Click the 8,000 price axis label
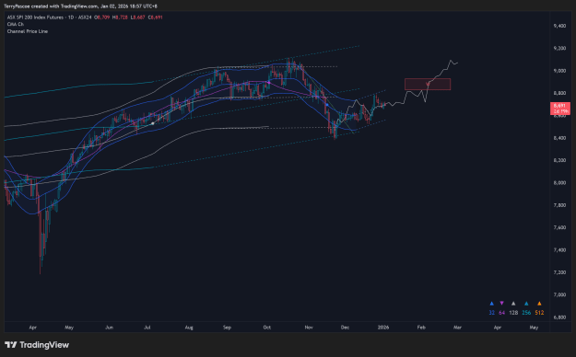This screenshot has width=576, height=357. point(559,183)
